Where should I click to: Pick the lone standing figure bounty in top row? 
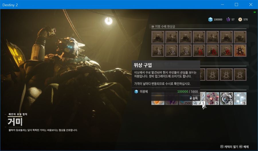pos(240,37)
